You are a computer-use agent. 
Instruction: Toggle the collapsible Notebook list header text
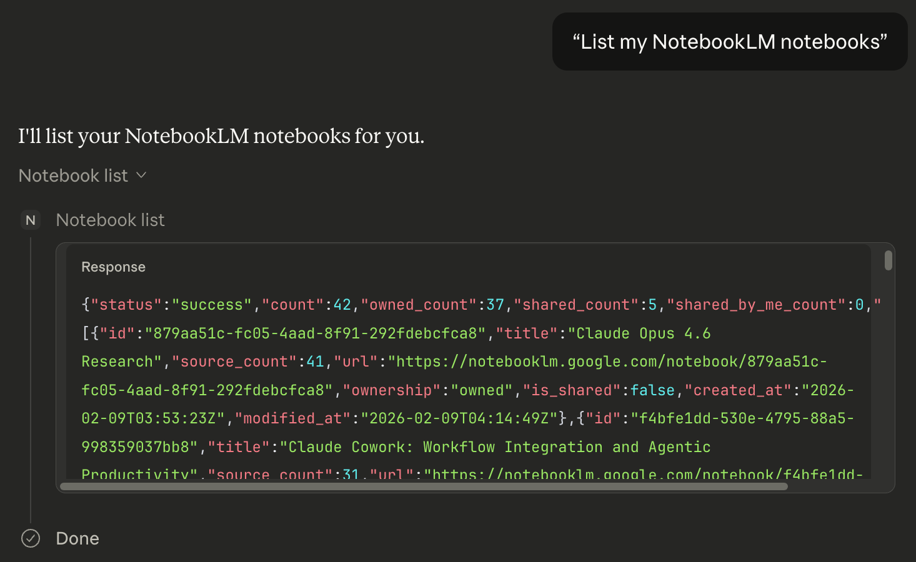point(73,175)
